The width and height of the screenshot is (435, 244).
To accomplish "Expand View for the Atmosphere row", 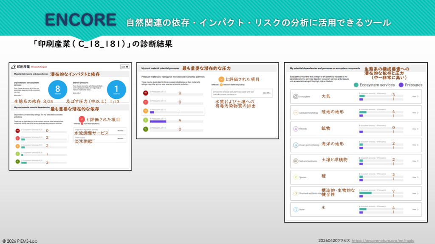I will point(415,97).
